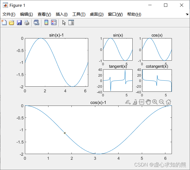Screen dimensions: 190x170
Task: Select the data brushing tool icon
Action: pyautogui.click(x=135, y=102)
